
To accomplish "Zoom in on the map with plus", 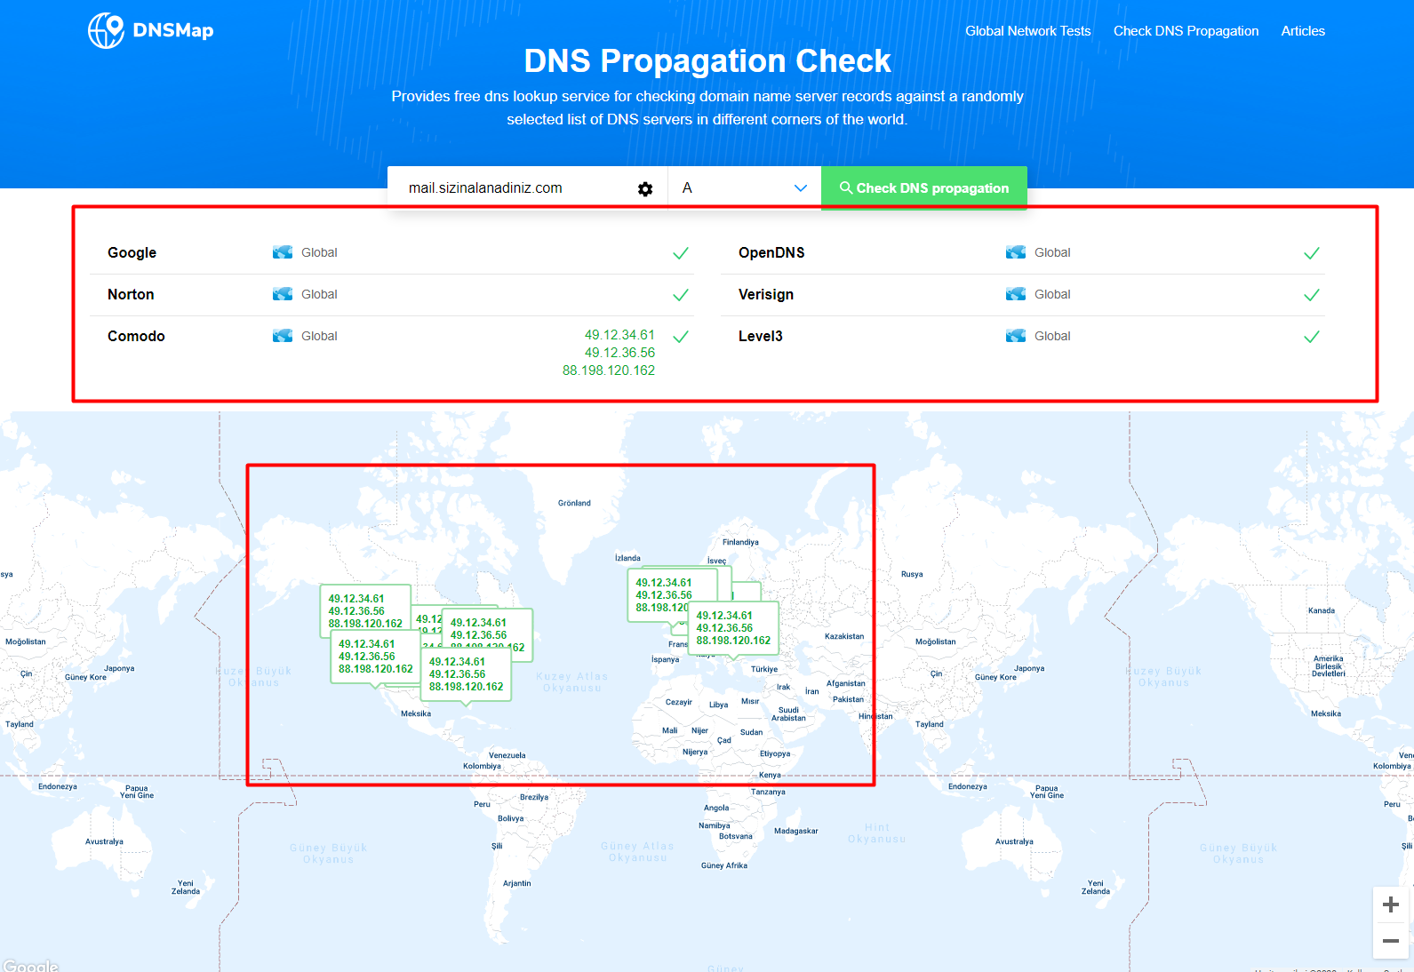I will coord(1391,904).
